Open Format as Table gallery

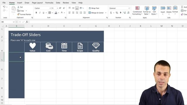pyautogui.click(x=147, y=10)
